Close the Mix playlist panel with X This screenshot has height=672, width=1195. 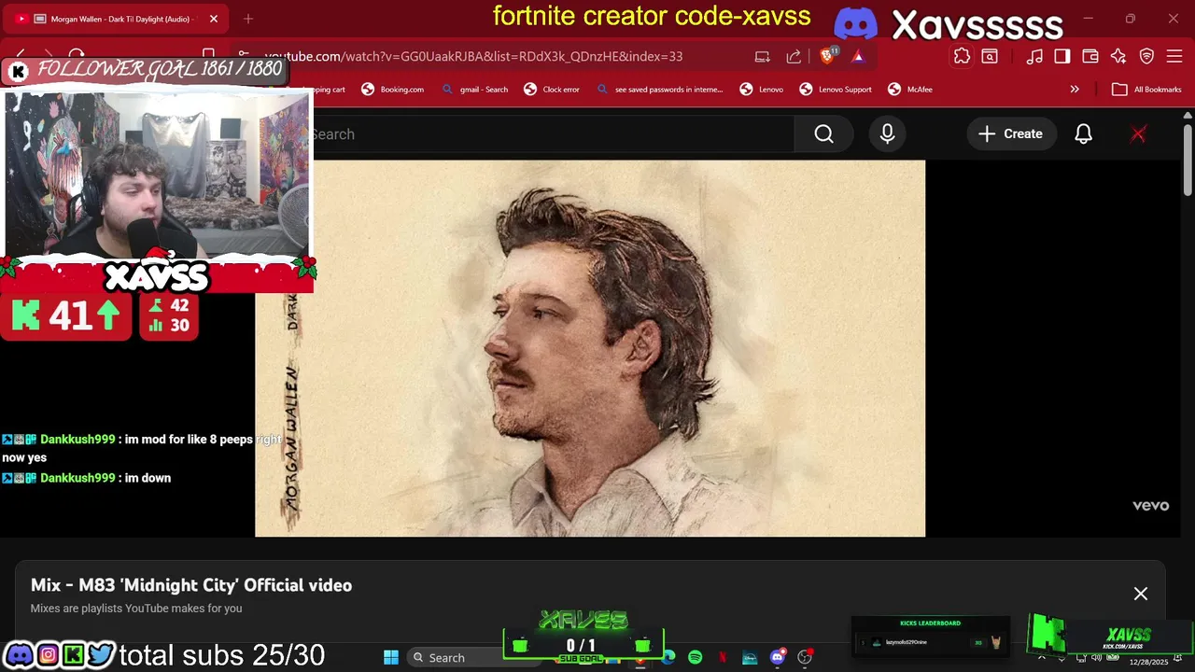coord(1141,594)
